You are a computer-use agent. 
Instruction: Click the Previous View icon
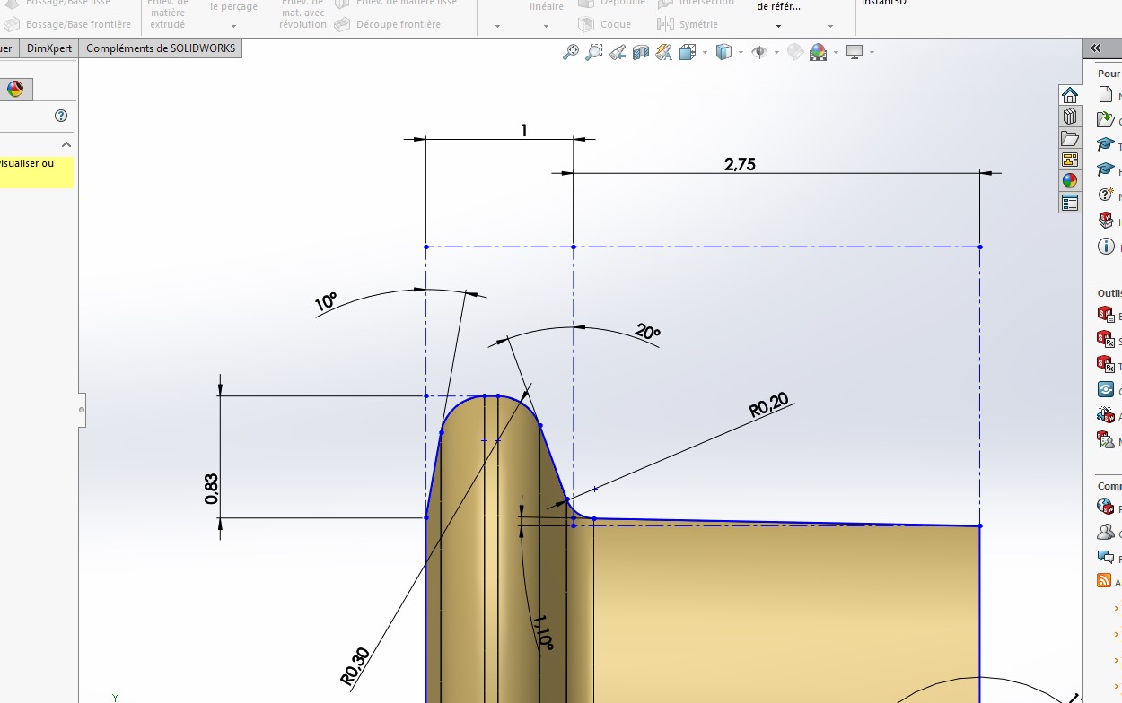[x=618, y=52]
